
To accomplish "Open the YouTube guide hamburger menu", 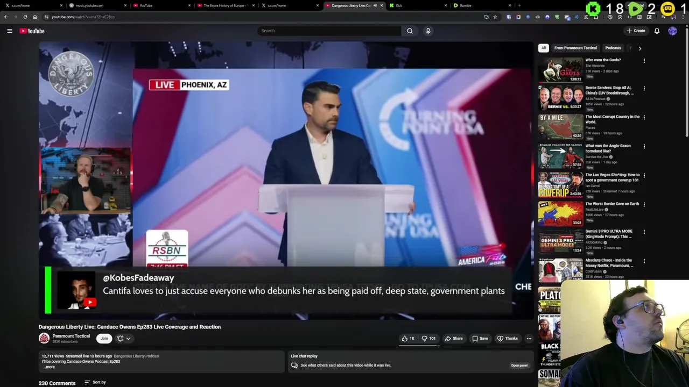I will pyautogui.click(x=10, y=31).
